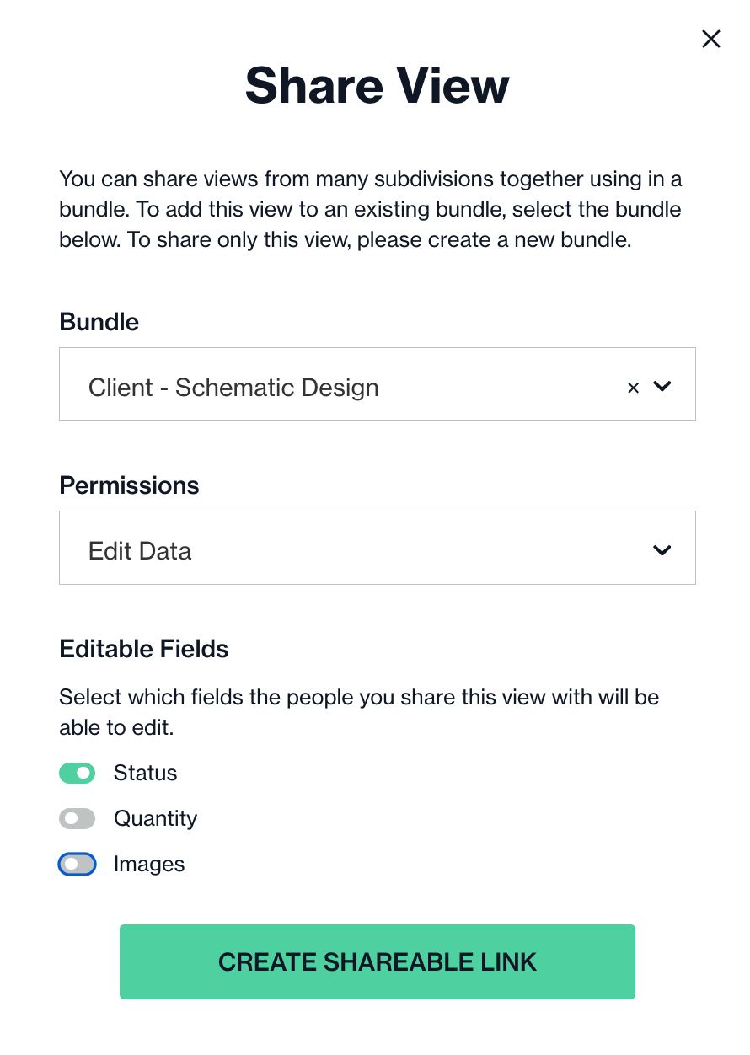Select the Bundle field showing Client - Schematic Design
Viewport: 750px width, 1055px height.
[378, 384]
